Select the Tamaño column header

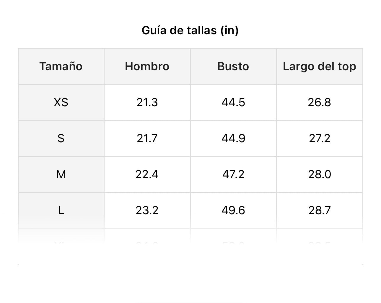tap(61, 66)
